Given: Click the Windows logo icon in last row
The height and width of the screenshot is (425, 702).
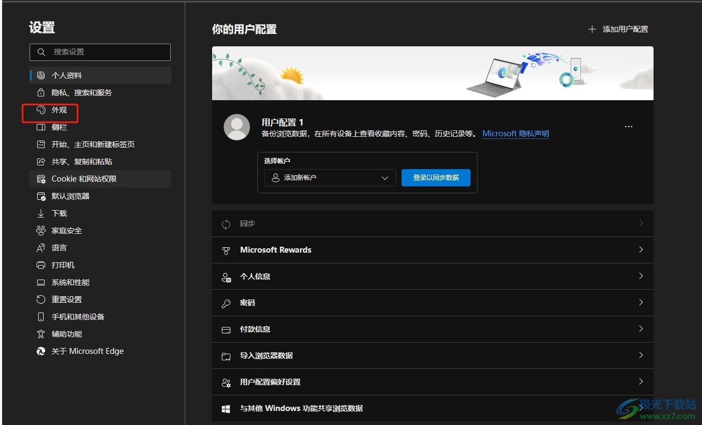Looking at the screenshot, I should pos(226,409).
